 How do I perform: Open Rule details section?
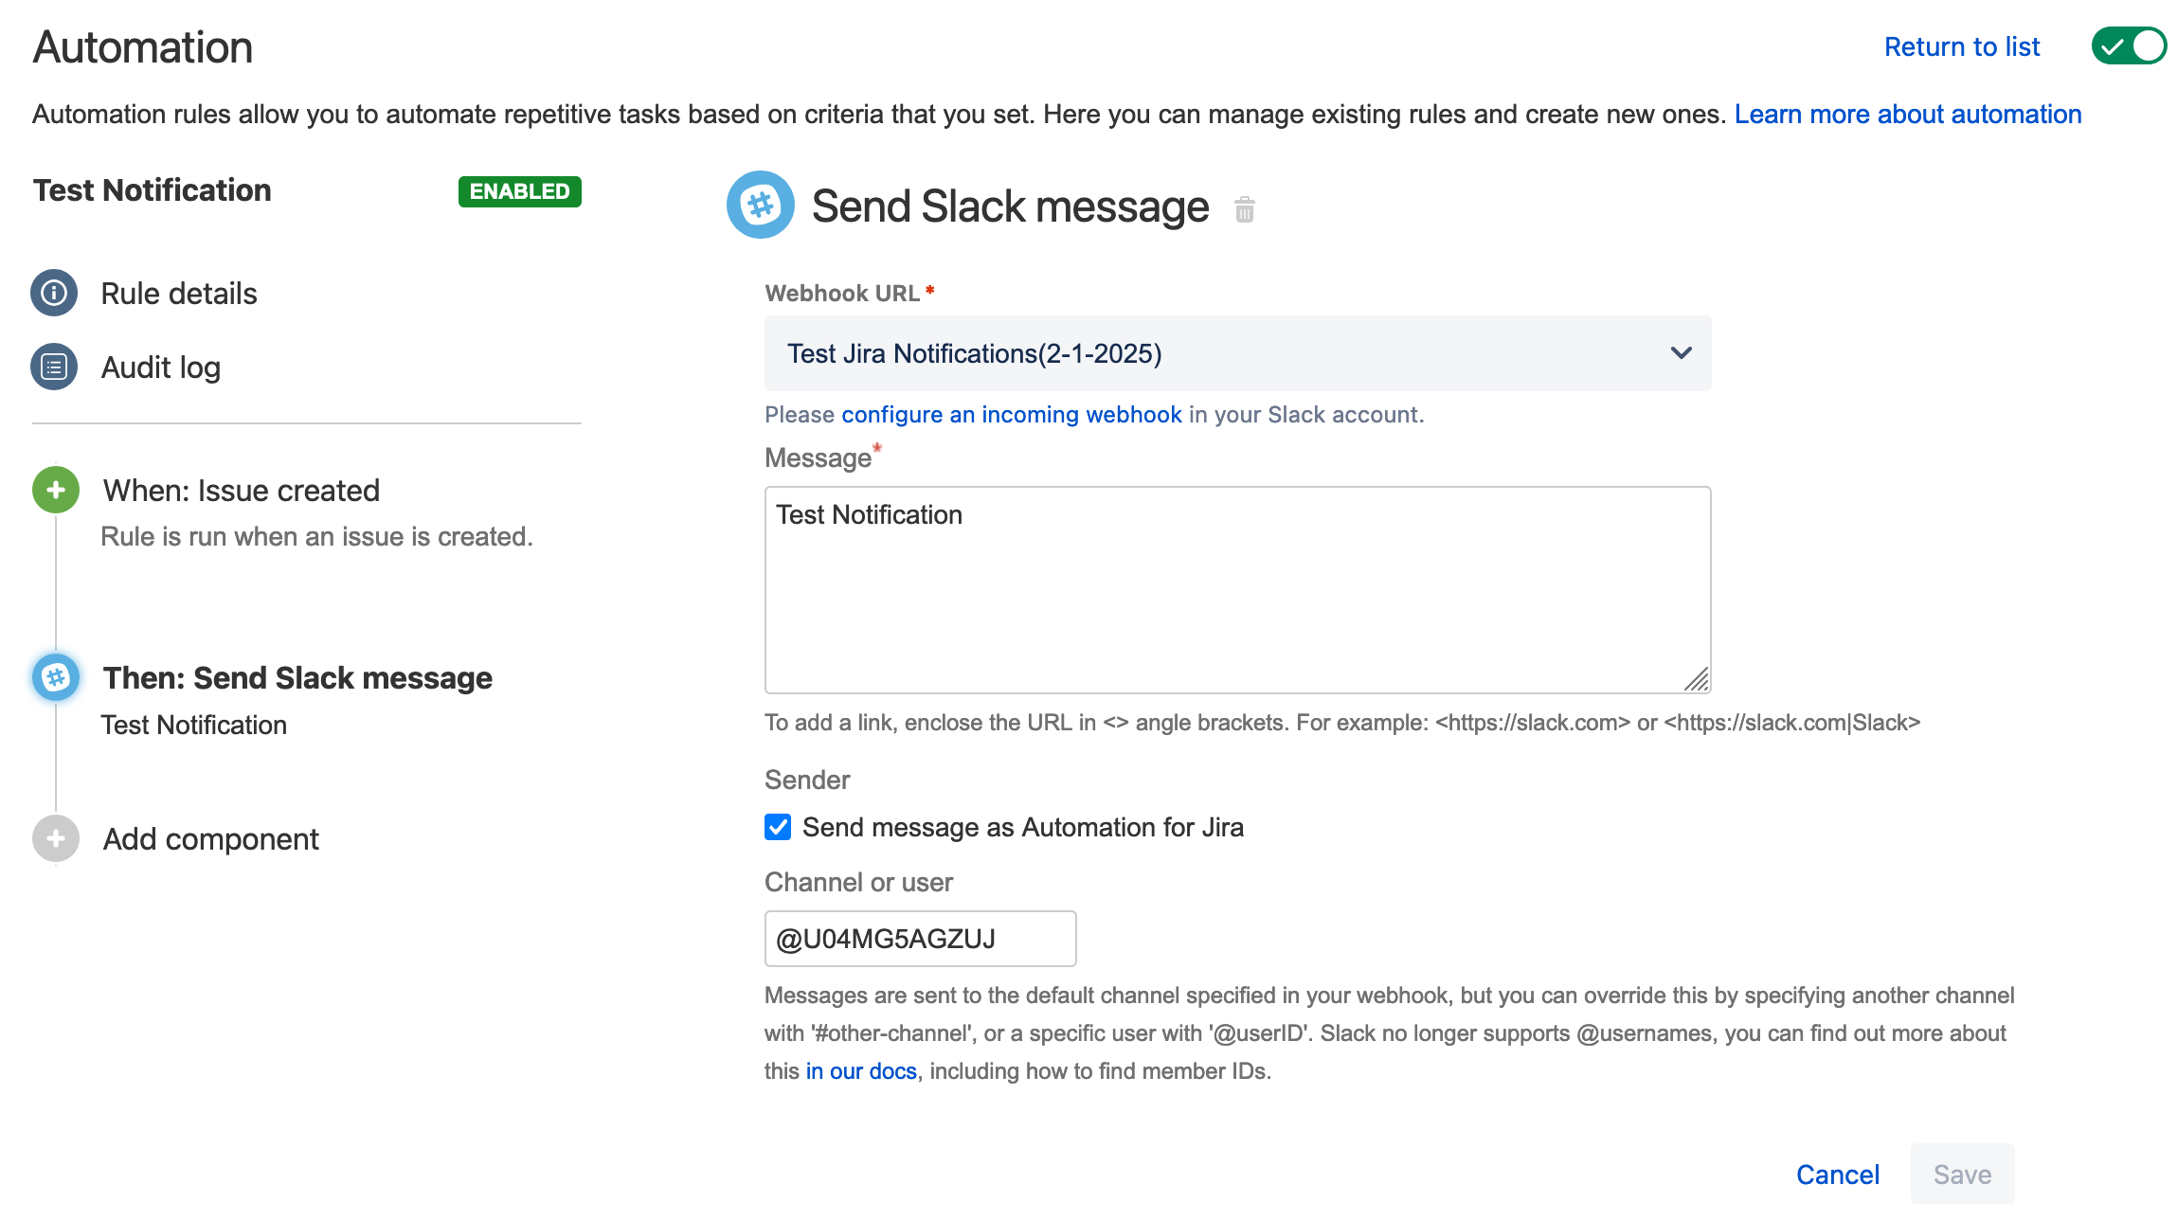[179, 294]
